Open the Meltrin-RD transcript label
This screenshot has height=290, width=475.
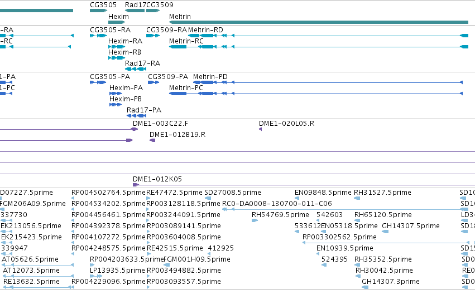point(205,30)
